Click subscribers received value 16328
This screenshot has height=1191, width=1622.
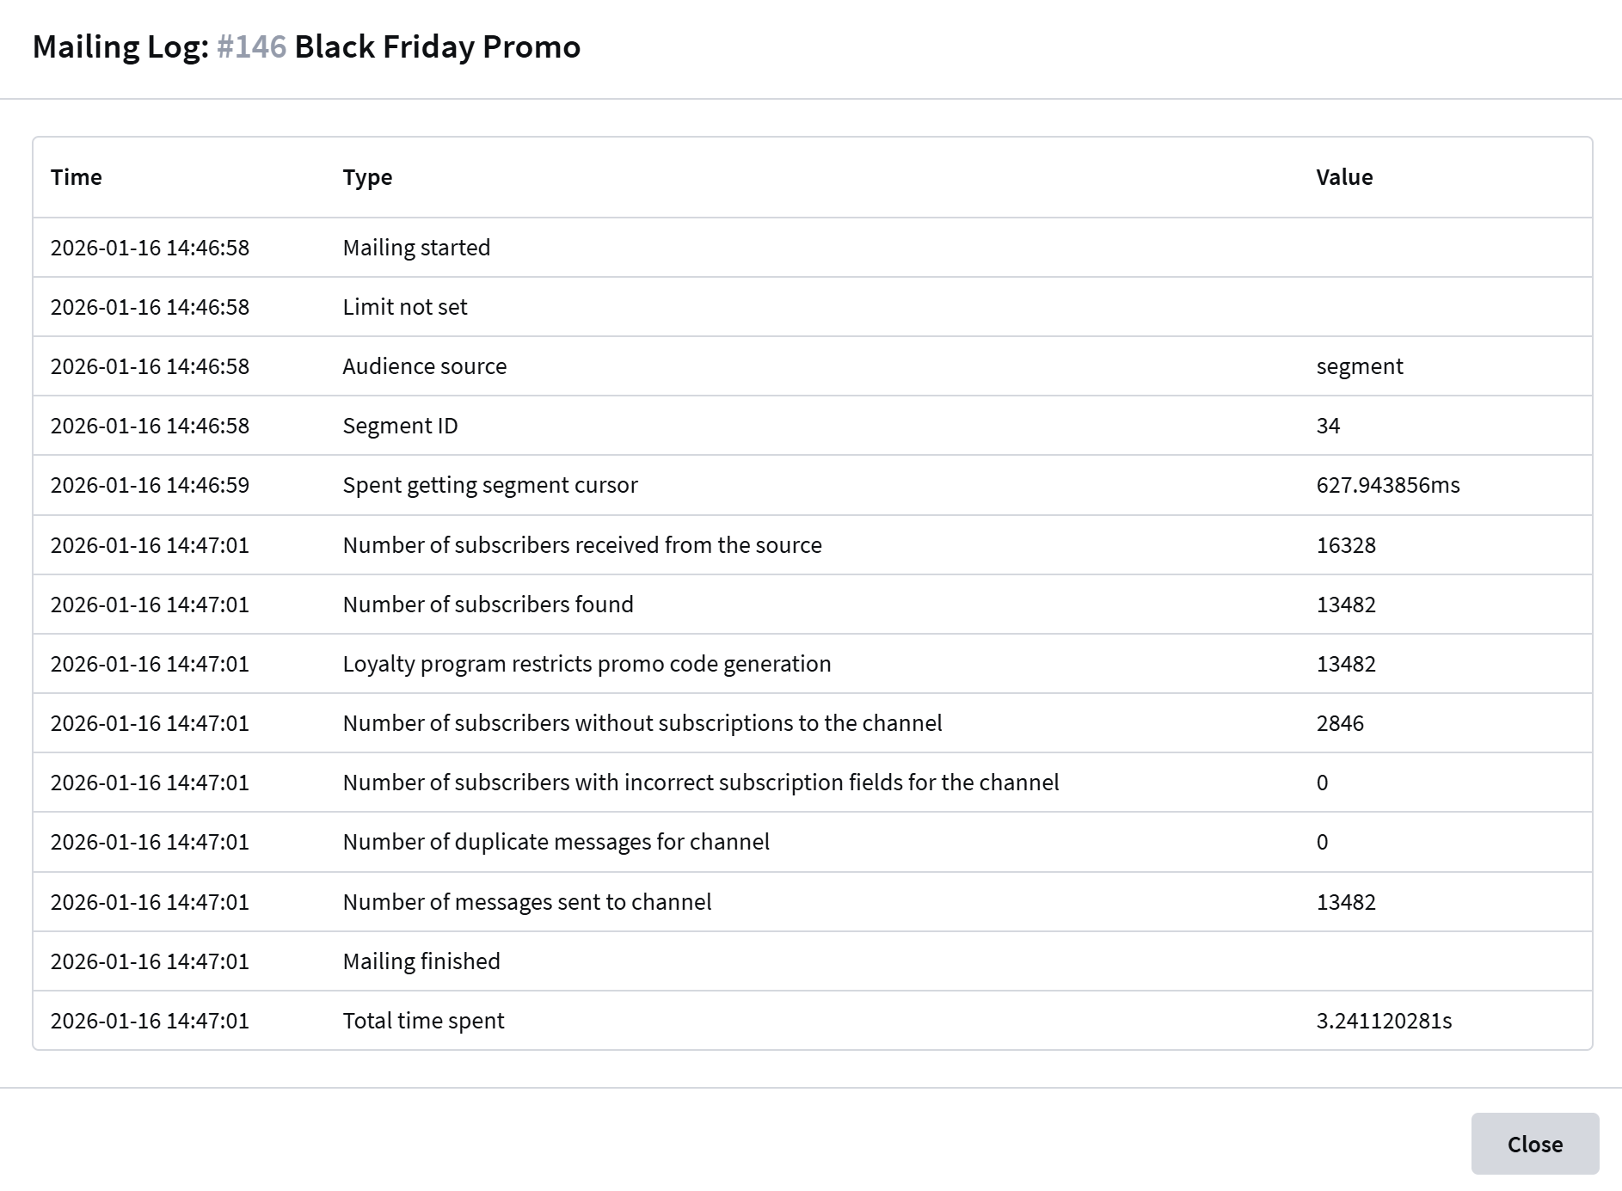[1346, 545]
